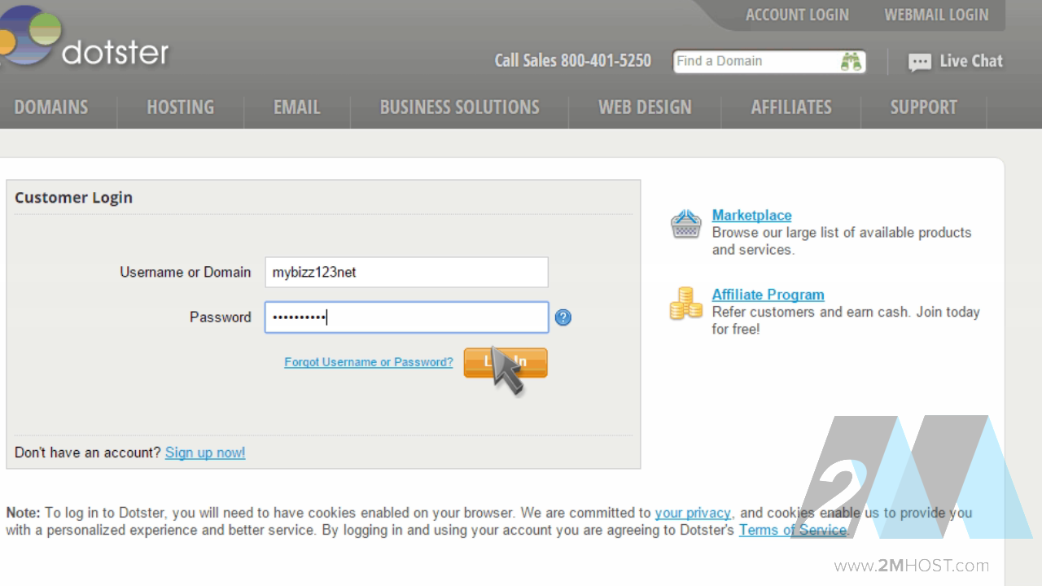The height and width of the screenshot is (586, 1042).
Task: Open the Affiliate Program link
Action: tap(768, 295)
